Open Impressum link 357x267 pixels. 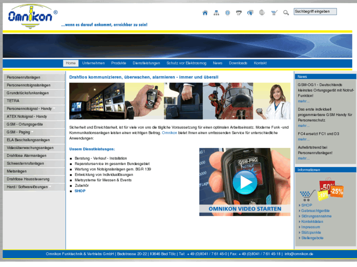pos(310,227)
